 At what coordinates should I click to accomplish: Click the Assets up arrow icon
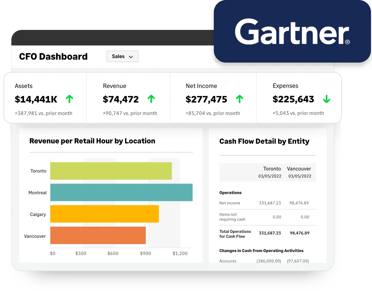pos(70,99)
